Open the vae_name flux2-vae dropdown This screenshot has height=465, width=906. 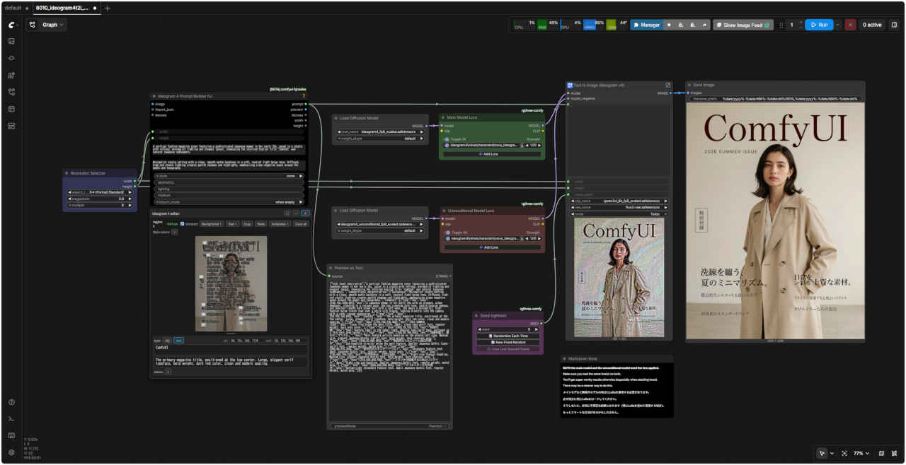[619, 207]
